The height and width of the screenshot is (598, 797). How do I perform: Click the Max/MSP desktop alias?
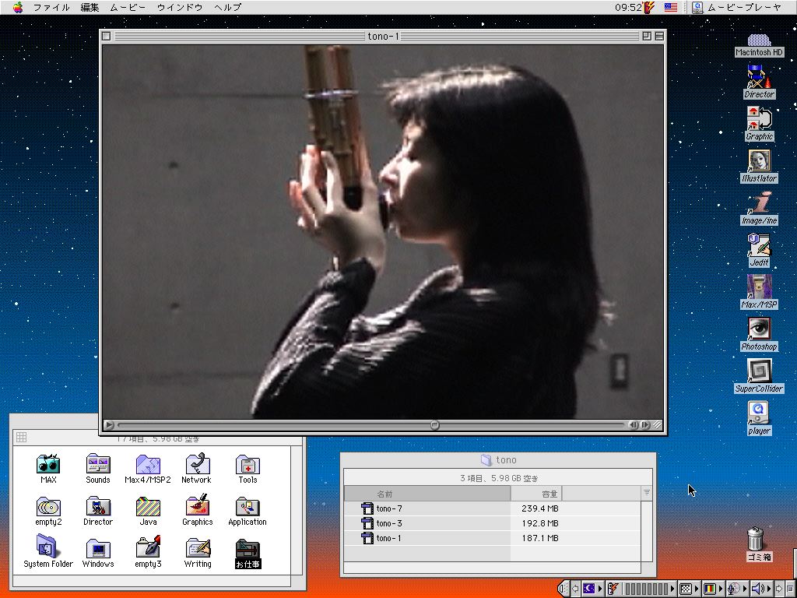[759, 287]
